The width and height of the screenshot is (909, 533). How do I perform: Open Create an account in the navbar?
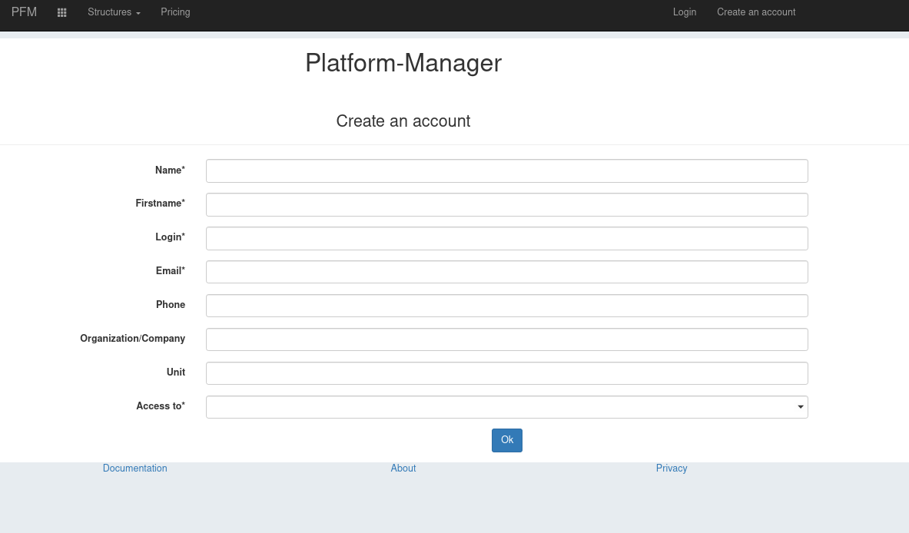pyautogui.click(x=756, y=12)
